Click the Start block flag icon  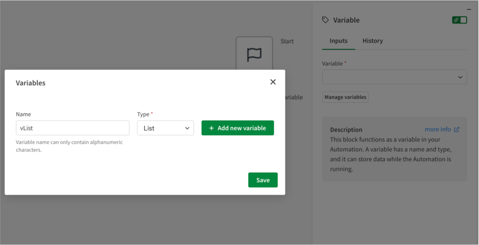point(254,55)
